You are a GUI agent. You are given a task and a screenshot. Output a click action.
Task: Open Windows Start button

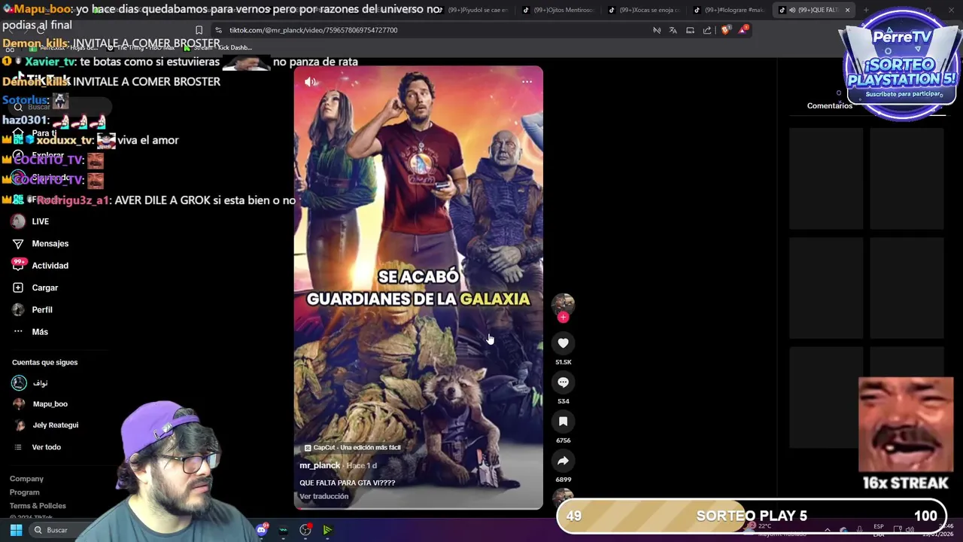[x=16, y=530]
